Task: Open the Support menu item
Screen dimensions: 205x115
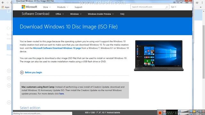Action: point(78,7)
